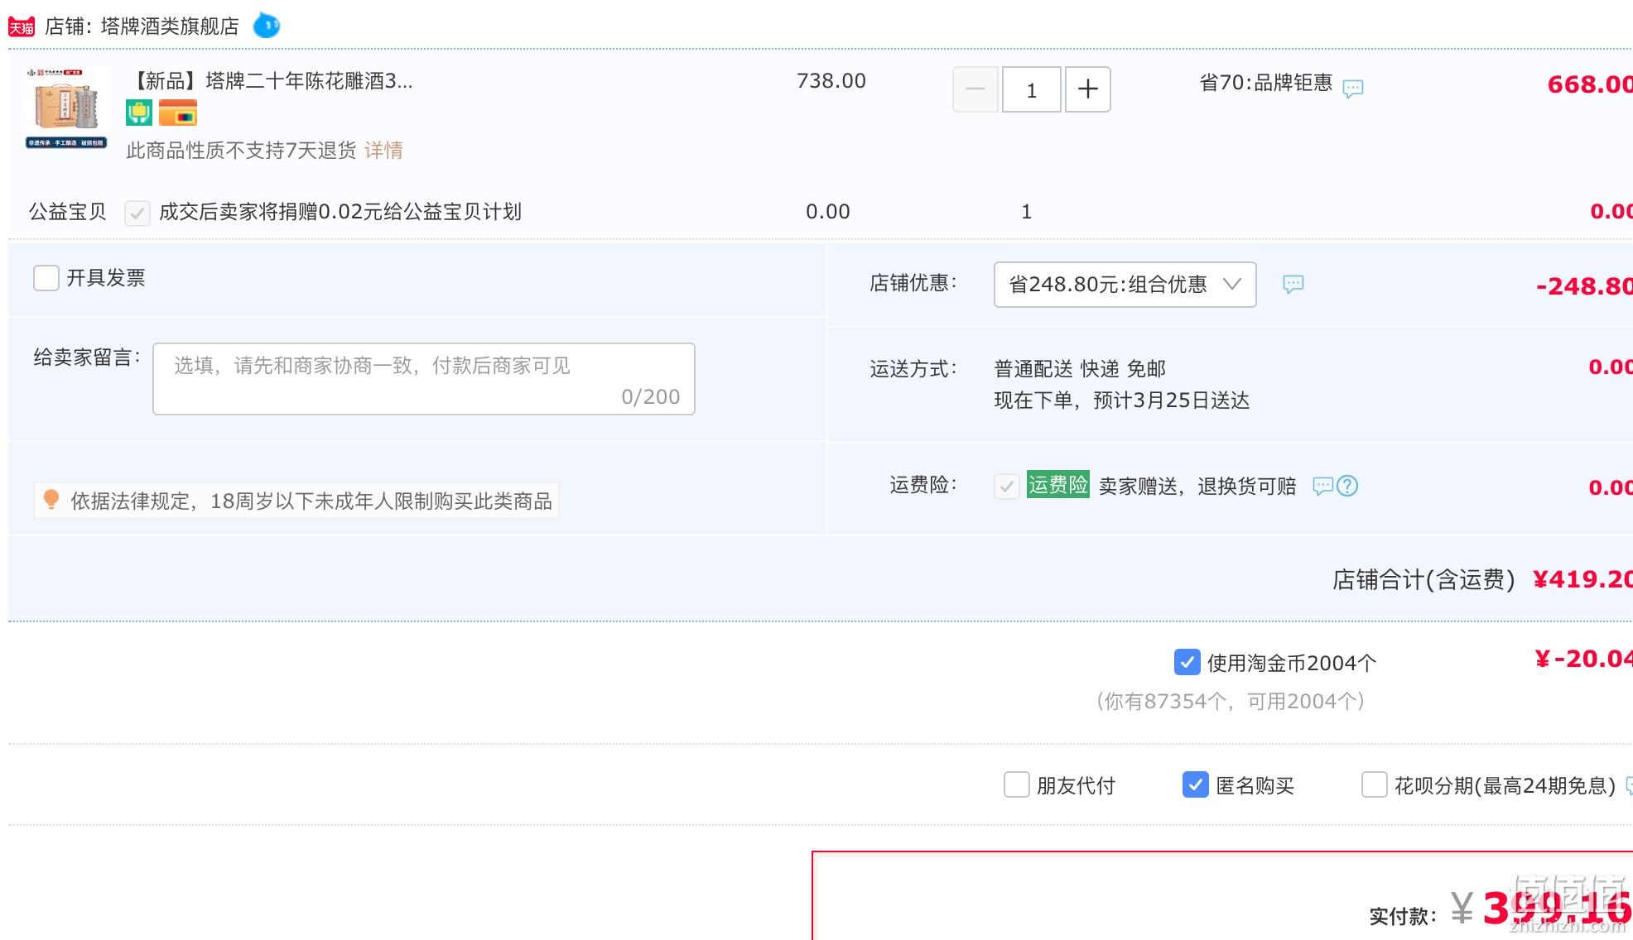Click the Tmall logo icon beside store name

tap(22, 26)
